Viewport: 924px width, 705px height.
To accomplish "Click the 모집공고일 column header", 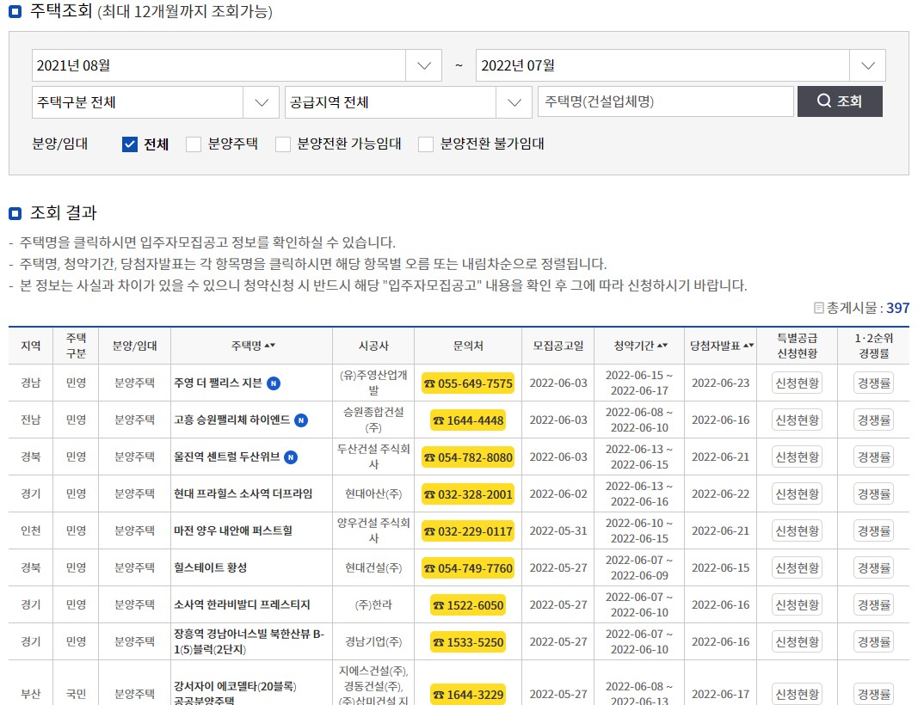I will point(558,346).
